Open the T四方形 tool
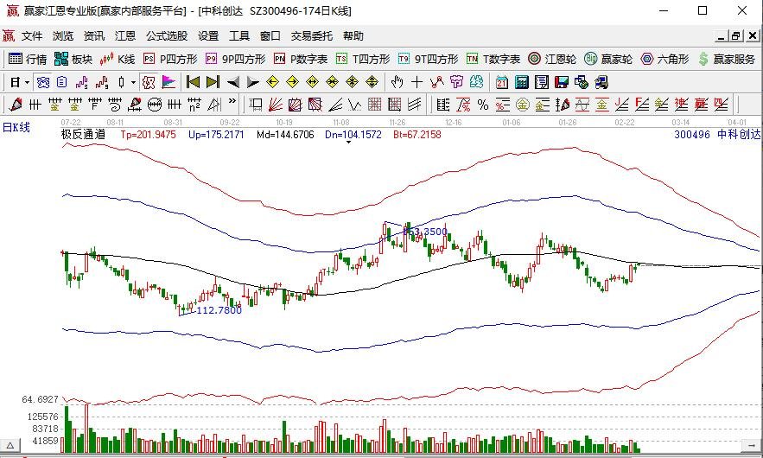The width and height of the screenshot is (763, 458). [x=363, y=59]
